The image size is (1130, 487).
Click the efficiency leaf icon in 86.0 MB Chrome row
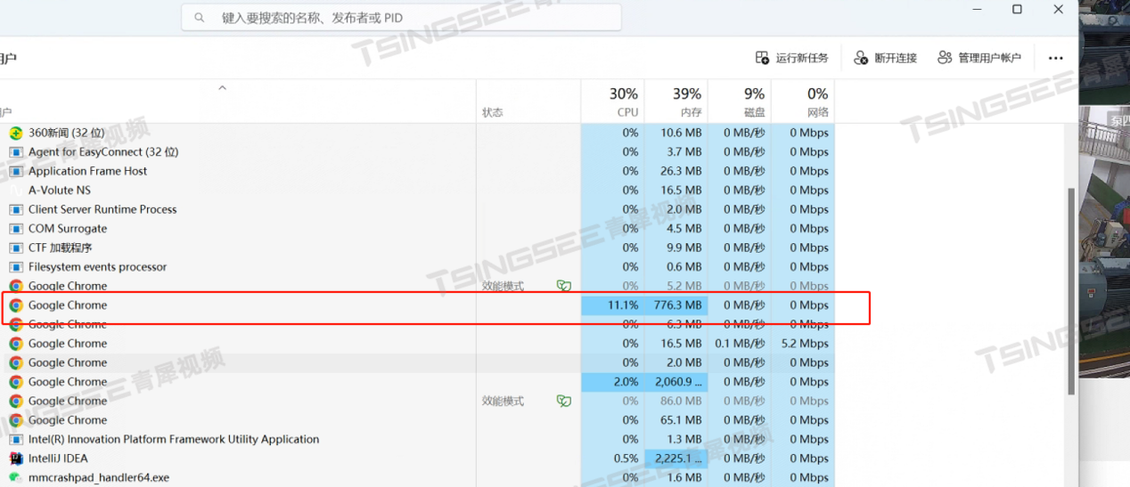click(563, 401)
